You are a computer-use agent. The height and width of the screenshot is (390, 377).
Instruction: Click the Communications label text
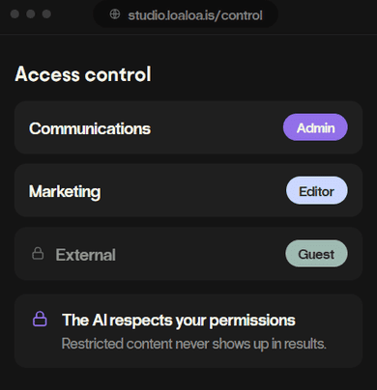90,128
